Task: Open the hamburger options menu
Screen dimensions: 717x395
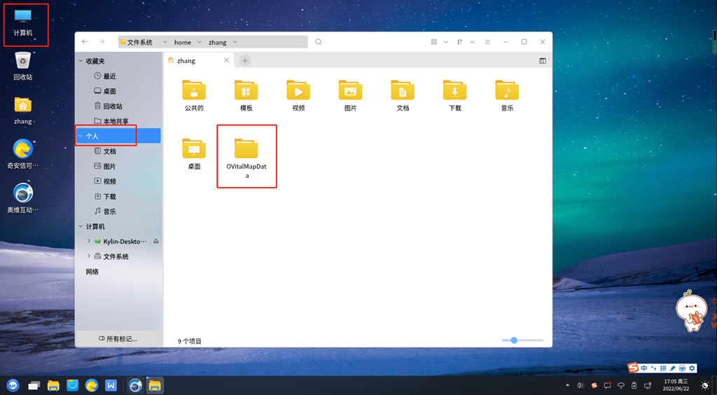Action: pyautogui.click(x=487, y=42)
